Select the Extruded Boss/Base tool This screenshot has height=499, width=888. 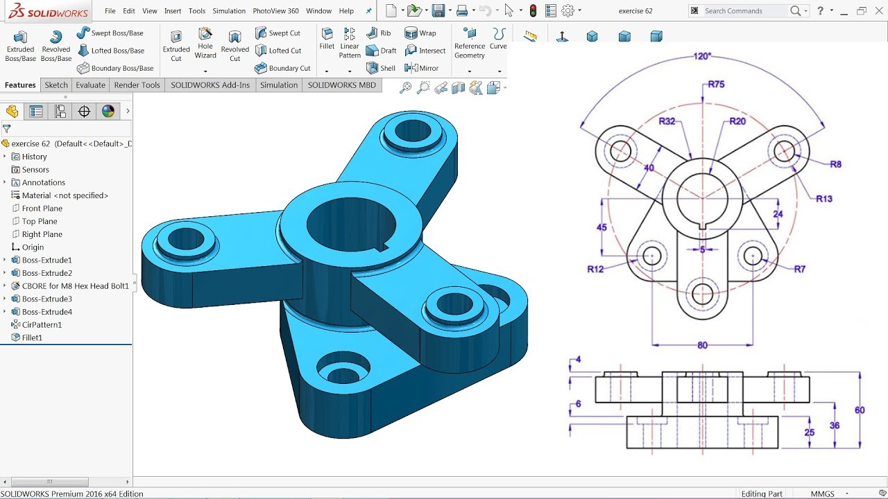21,46
